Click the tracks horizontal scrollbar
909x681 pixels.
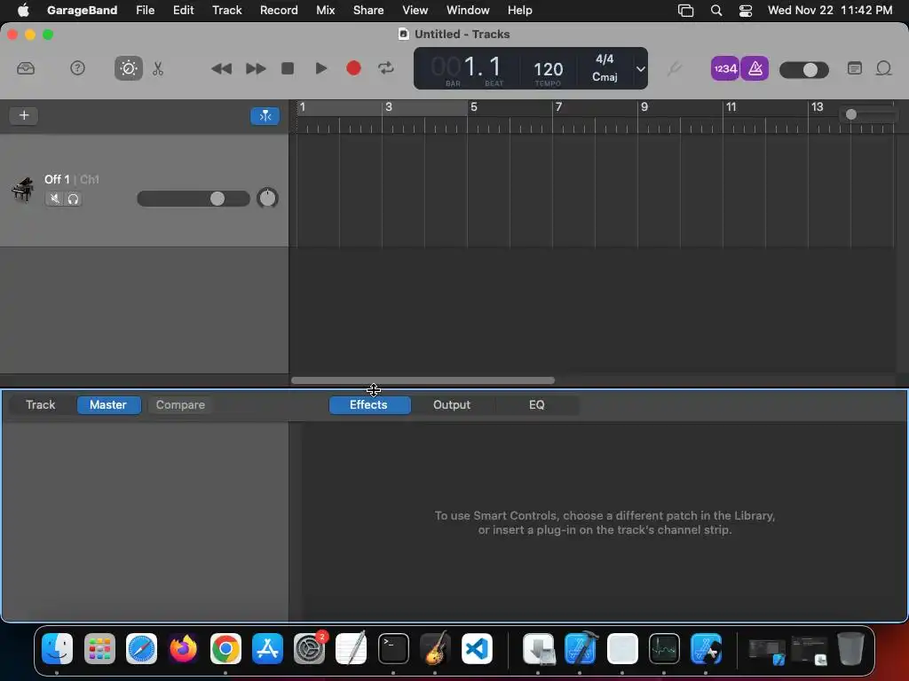pos(423,380)
